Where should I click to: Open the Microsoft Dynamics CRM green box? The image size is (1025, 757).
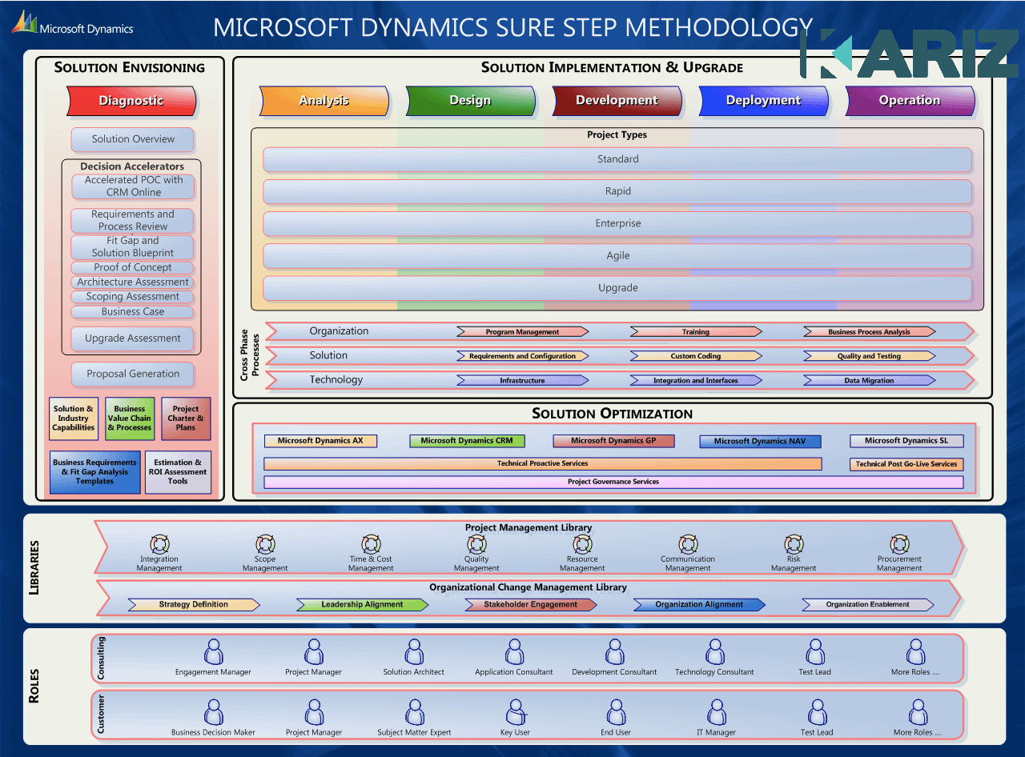(x=467, y=441)
